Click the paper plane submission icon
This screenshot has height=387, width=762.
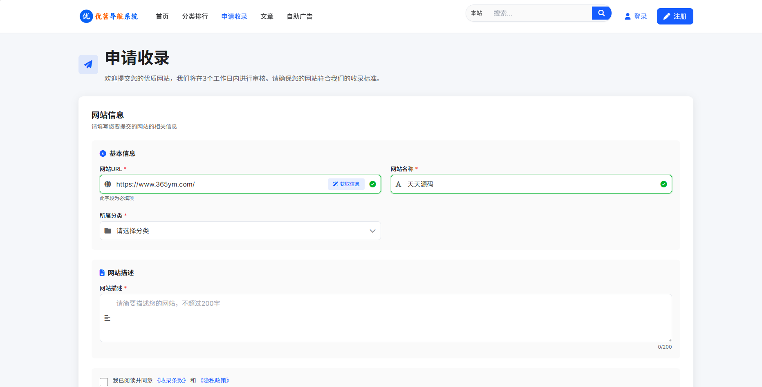click(88, 64)
